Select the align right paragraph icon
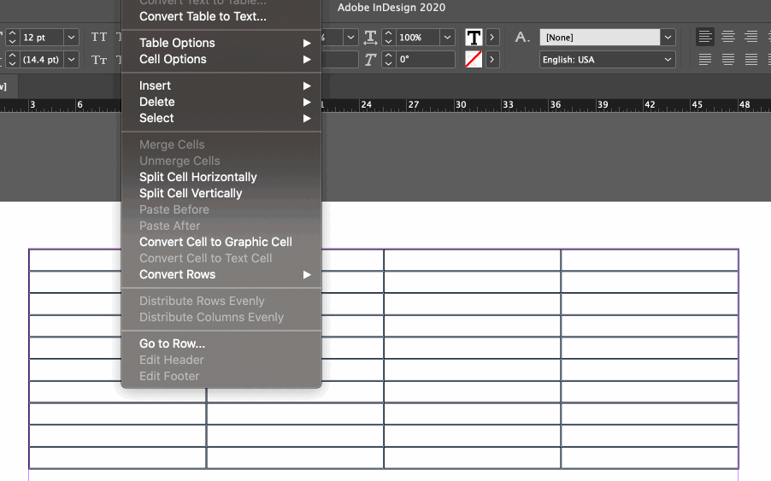Viewport: 771px width, 481px height. point(750,37)
